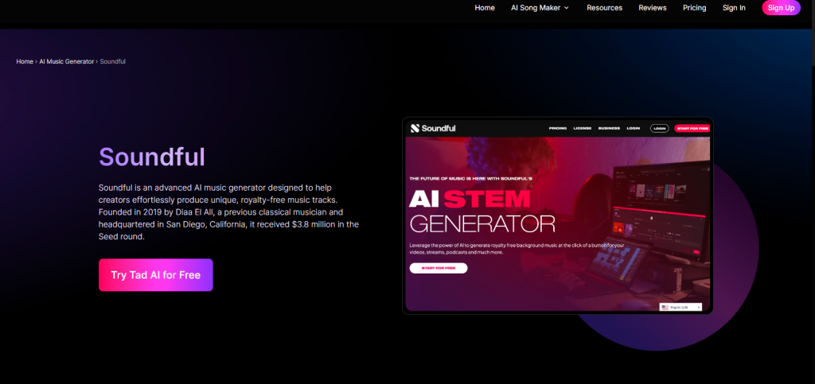Select Pricing in the top navigation bar
Image resolution: width=815 pixels, height=384 pixels.
point(694,8)
